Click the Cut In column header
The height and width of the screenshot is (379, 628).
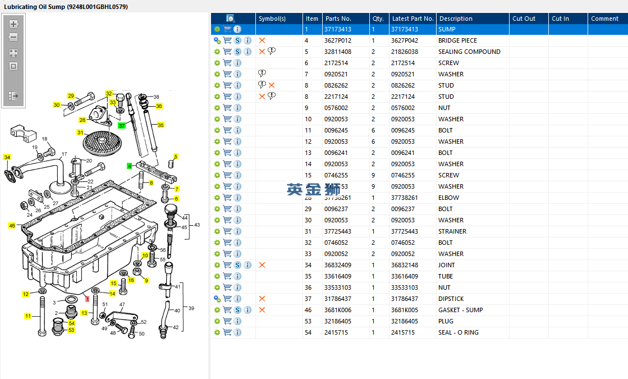click(568, 19)
